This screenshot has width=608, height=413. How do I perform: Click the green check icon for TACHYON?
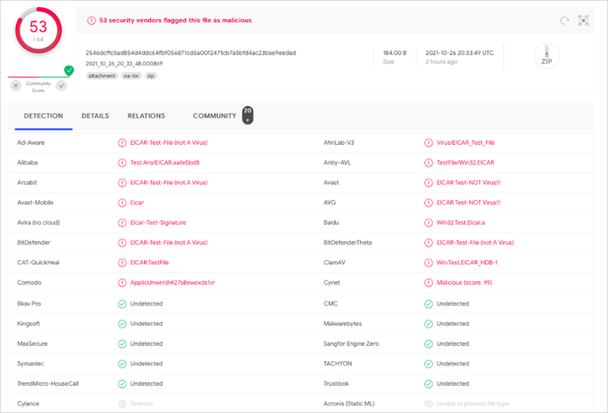(x=429, y=363)
